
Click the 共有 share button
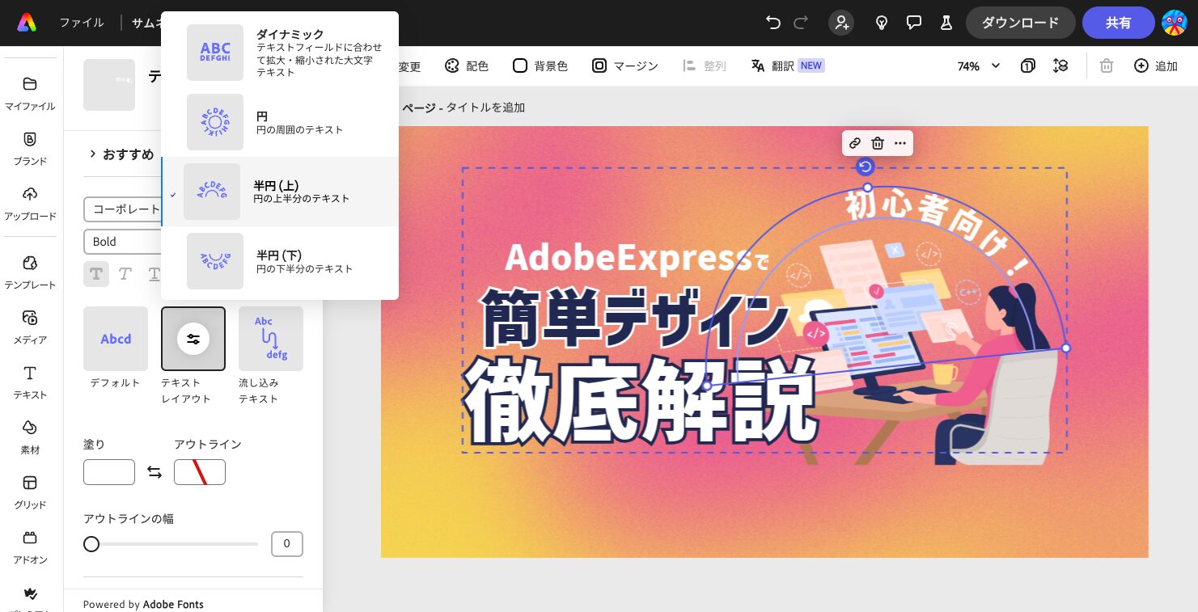click(1119, 23)
